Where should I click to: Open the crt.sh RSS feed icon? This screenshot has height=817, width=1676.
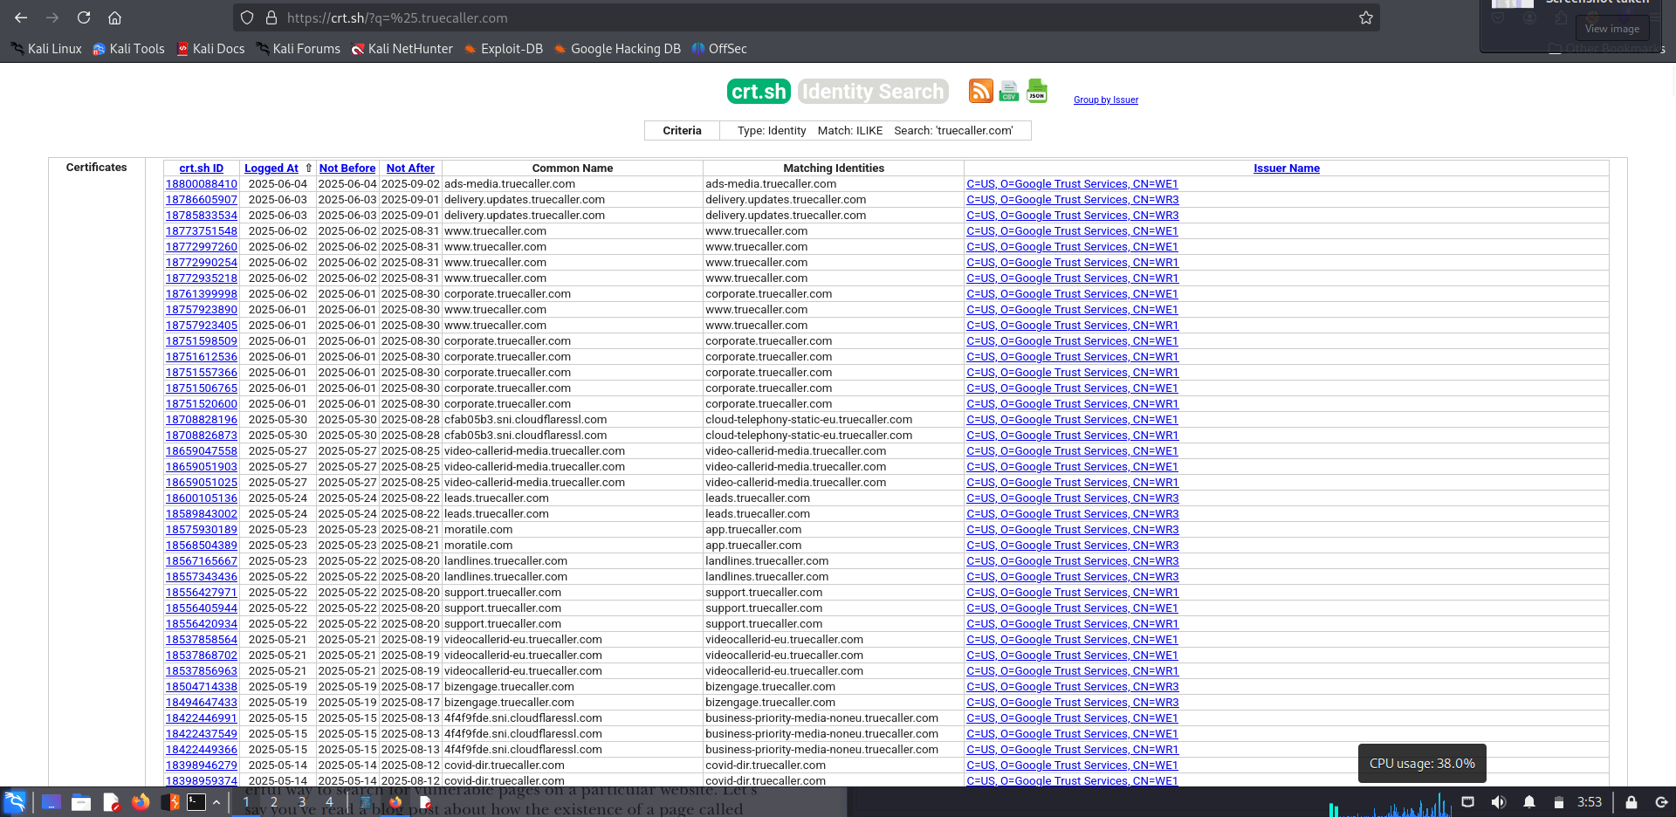pos(981,91)
